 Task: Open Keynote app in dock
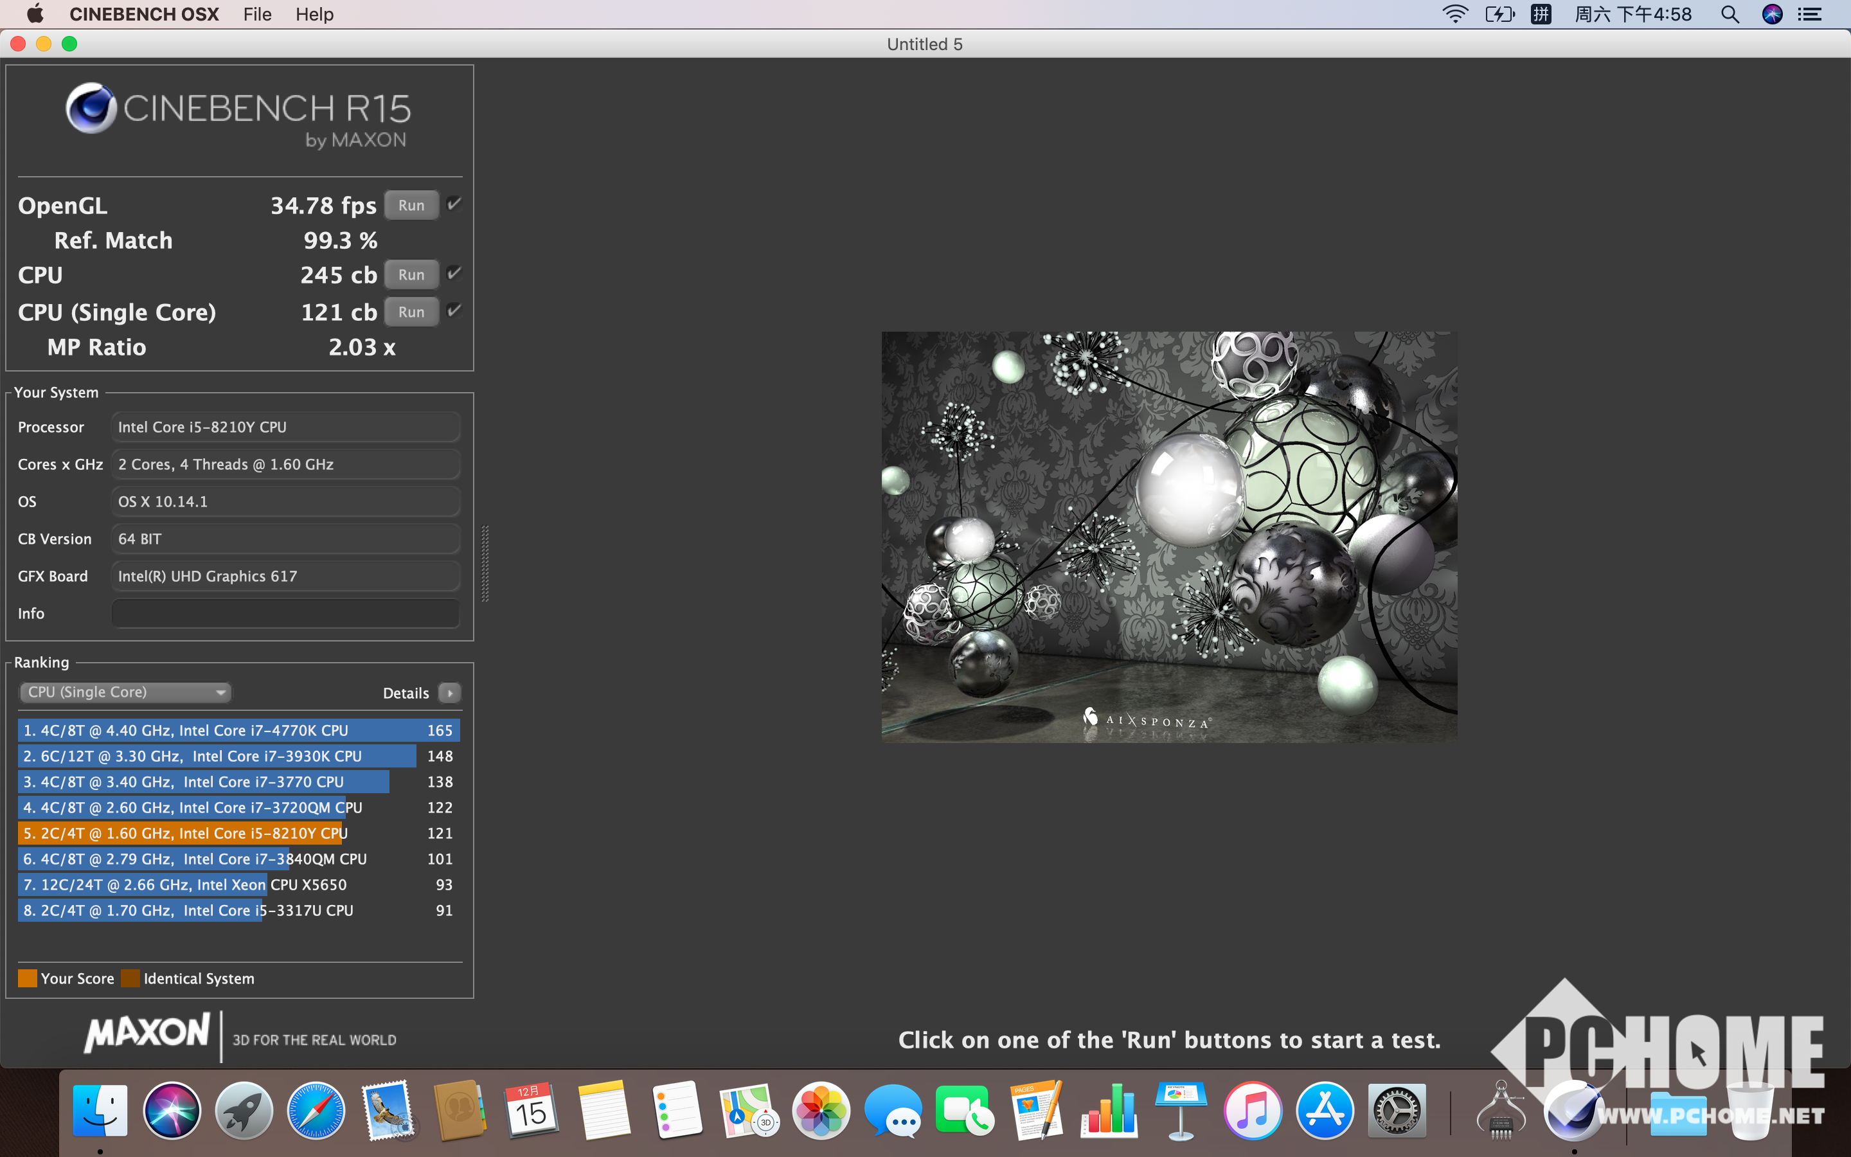pyautogui.click(x=1181, y=1110)
